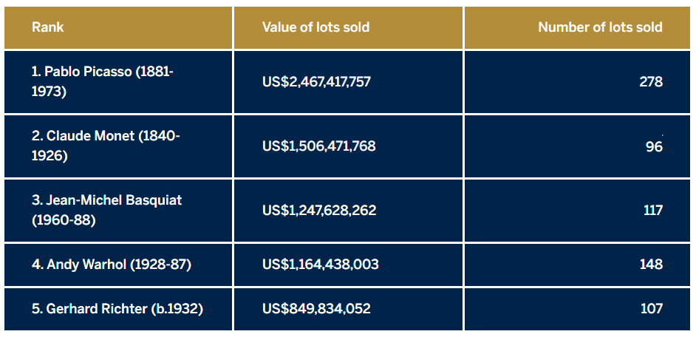Select the Jean-Michel Basquiat name text
The height and width of the screenshot is (337, 696).
(x=106, y=200)
